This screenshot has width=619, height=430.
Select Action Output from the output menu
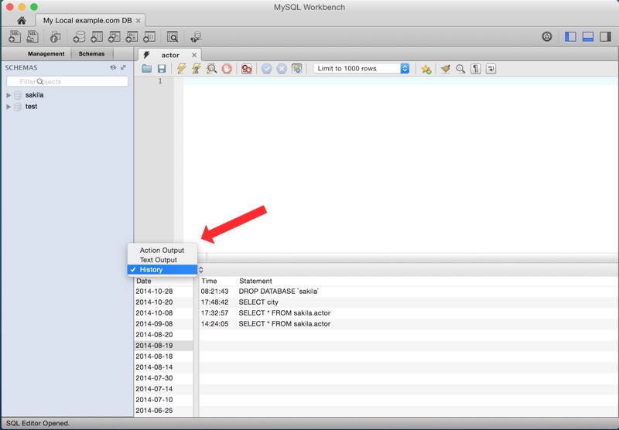click(162, 250)
